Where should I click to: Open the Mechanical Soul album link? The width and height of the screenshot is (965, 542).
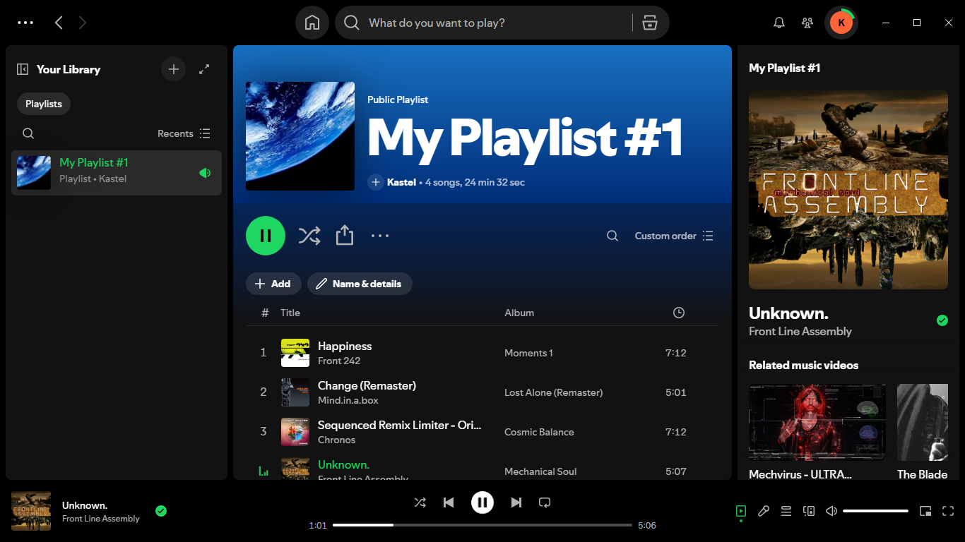pyautogui.click(x=540, y=471)
